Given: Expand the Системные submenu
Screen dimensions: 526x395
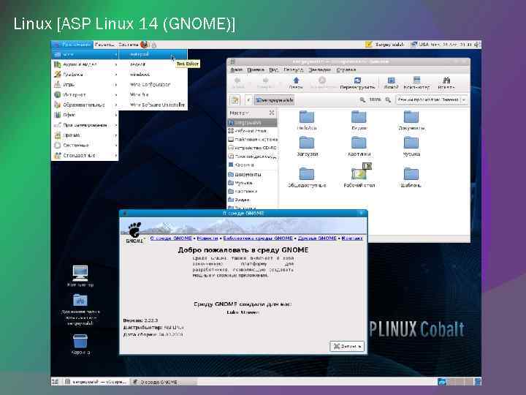Looking at the screenshot, I should pos(85,145).
